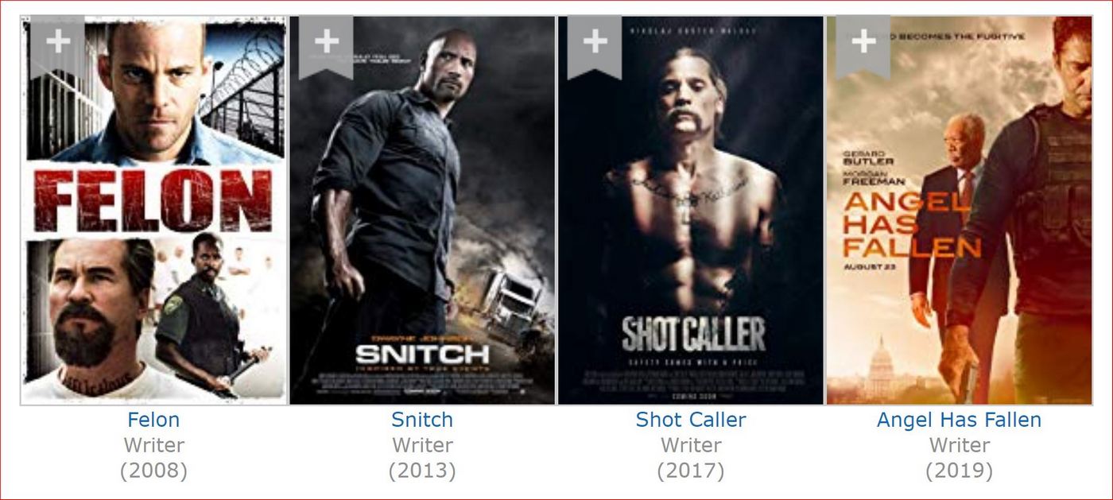Click the Writer label under Angel Has Fallen
This screenshot has width=1113, height=500.
(x=960, y=445)
